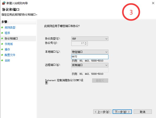Click the green bullet beside 名称

pyautogui.click(x=2, y=60)
